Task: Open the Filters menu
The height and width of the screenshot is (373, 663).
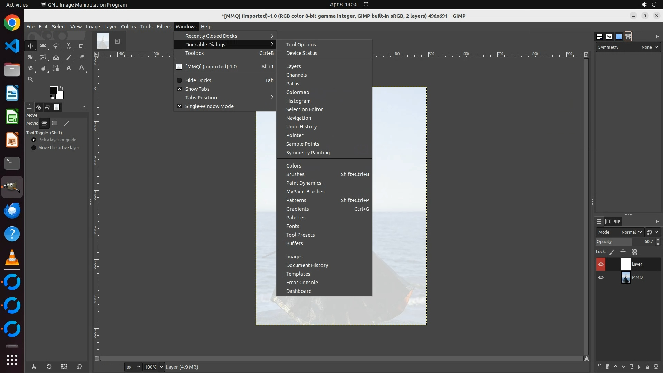Action: pos(164,27)
